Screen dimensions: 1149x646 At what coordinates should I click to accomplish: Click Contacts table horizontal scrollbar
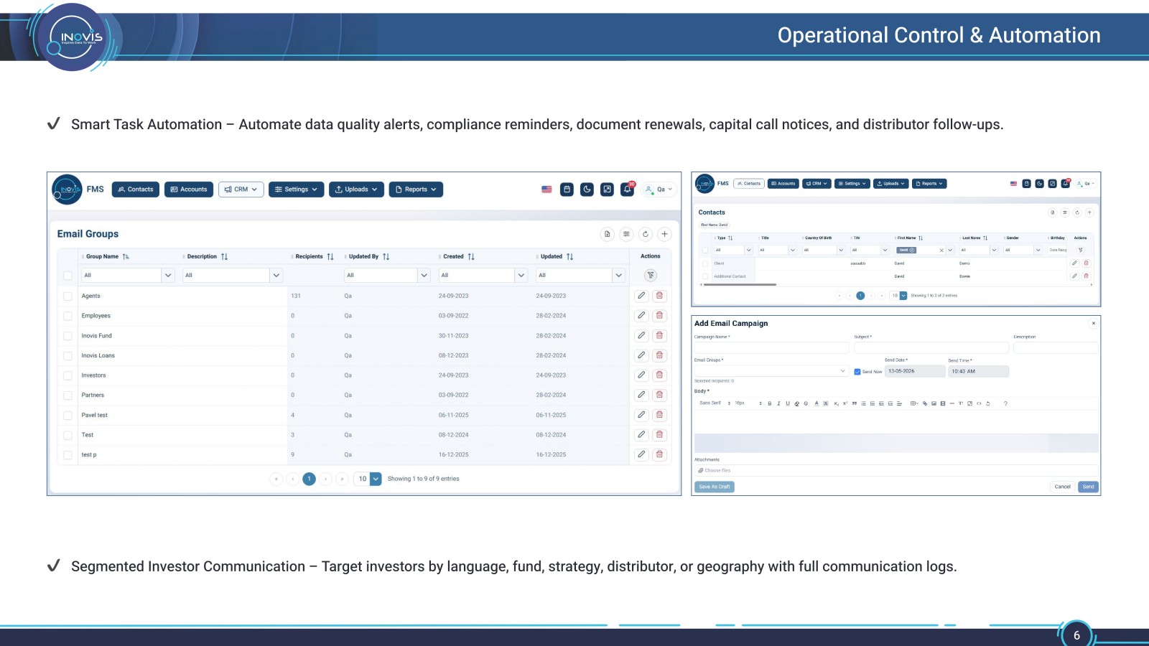click(740, 285)
